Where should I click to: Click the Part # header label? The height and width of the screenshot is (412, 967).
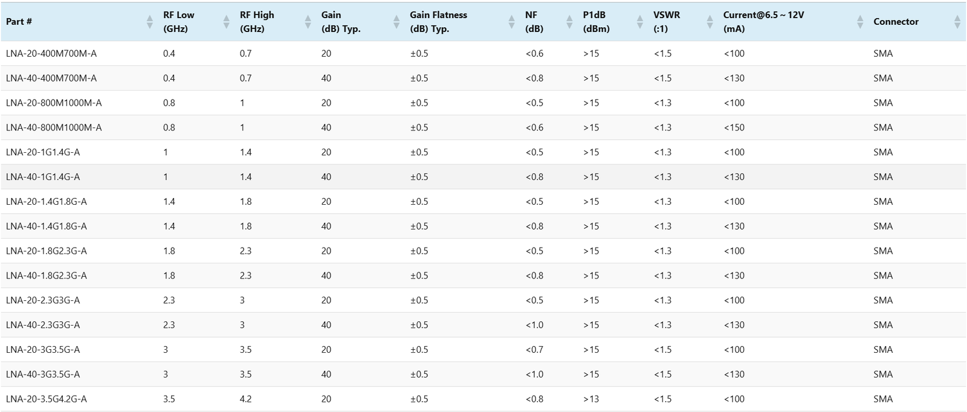click(19, 22)
